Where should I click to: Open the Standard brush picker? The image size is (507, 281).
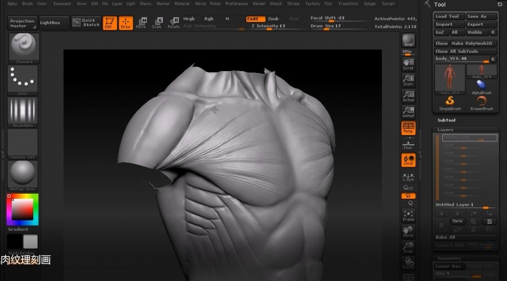24,47
